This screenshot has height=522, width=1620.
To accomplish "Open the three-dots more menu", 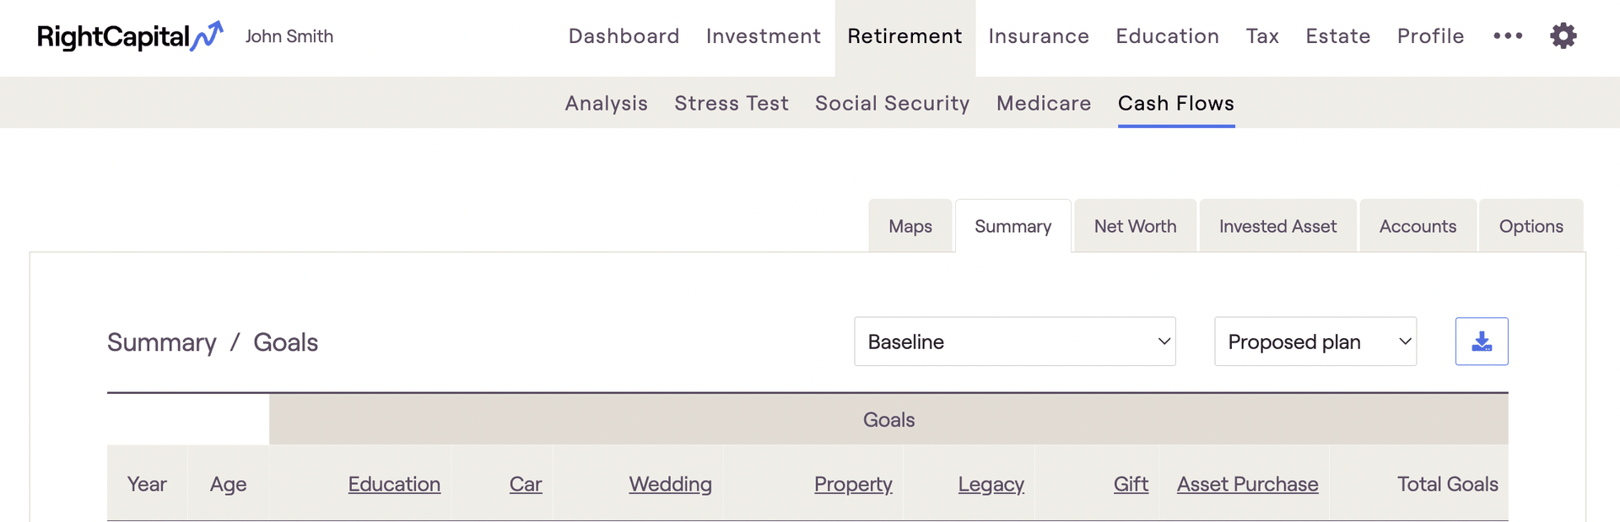I will pyautogui.click(x=1508, y=36).
